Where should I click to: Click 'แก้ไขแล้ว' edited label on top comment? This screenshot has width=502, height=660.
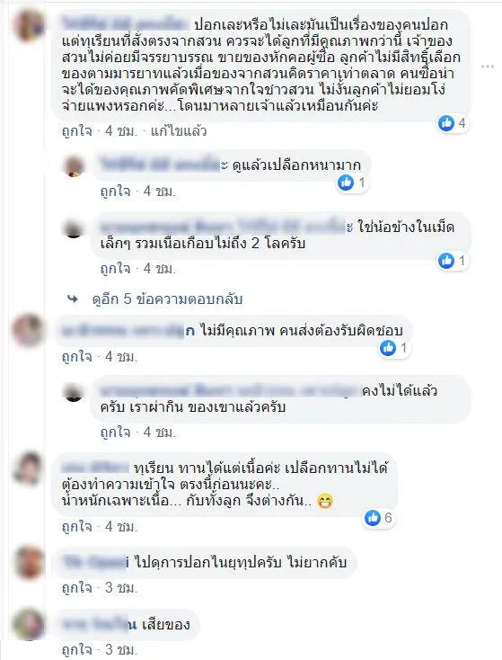click(x=179, y=131)
